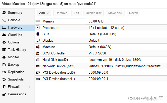Click the Replication arrows icon

[4, 72]
